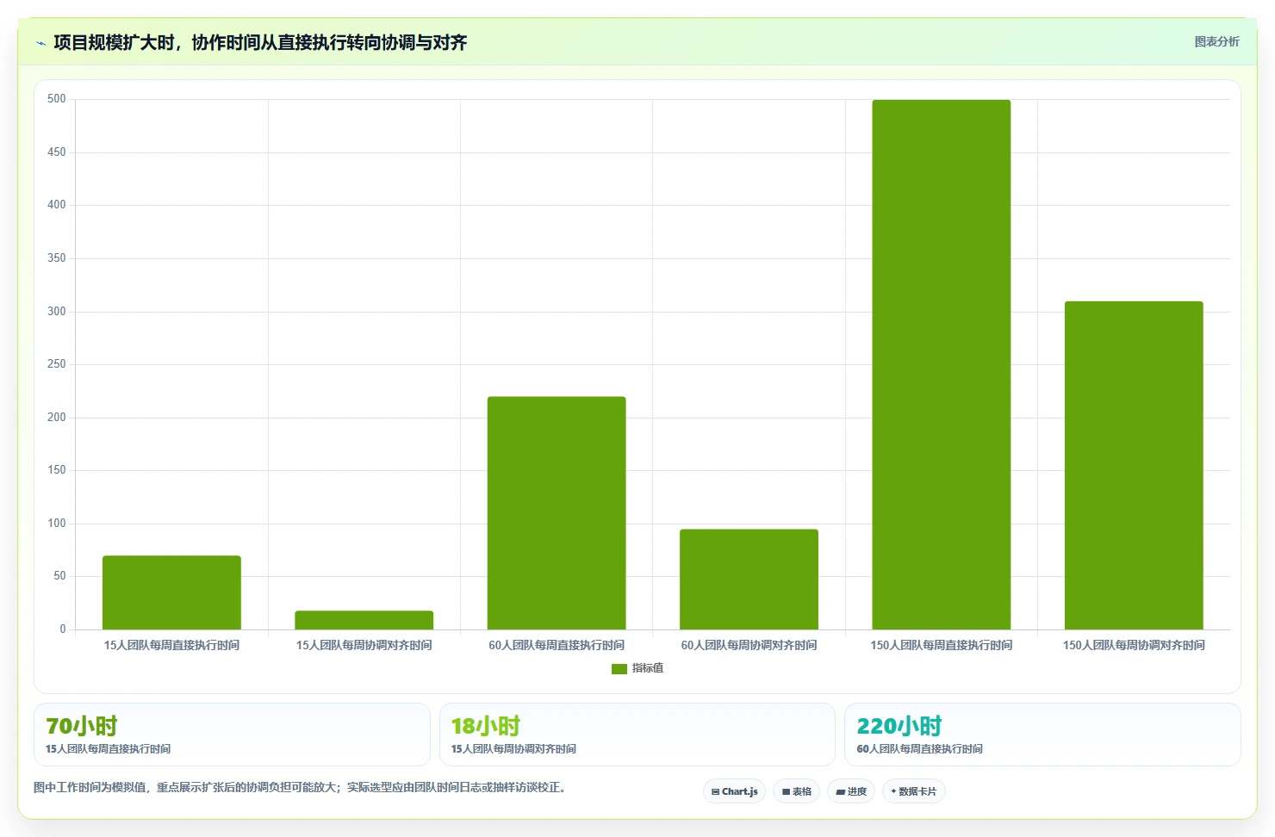
Task: Click the icon inside the Chart.js chip
Action: click(x=715, y=792)
